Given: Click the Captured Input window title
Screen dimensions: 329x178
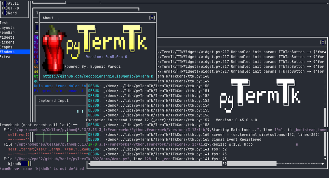Looking at the screenshot, I should [53, 101].
